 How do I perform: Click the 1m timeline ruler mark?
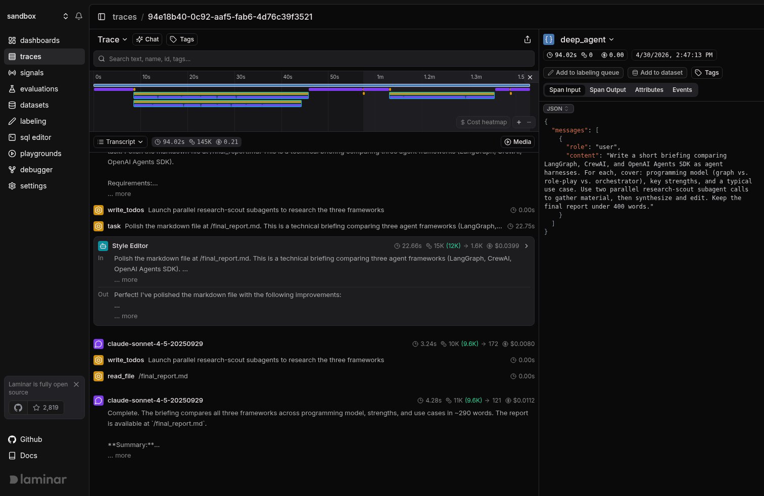click(380, 77)
